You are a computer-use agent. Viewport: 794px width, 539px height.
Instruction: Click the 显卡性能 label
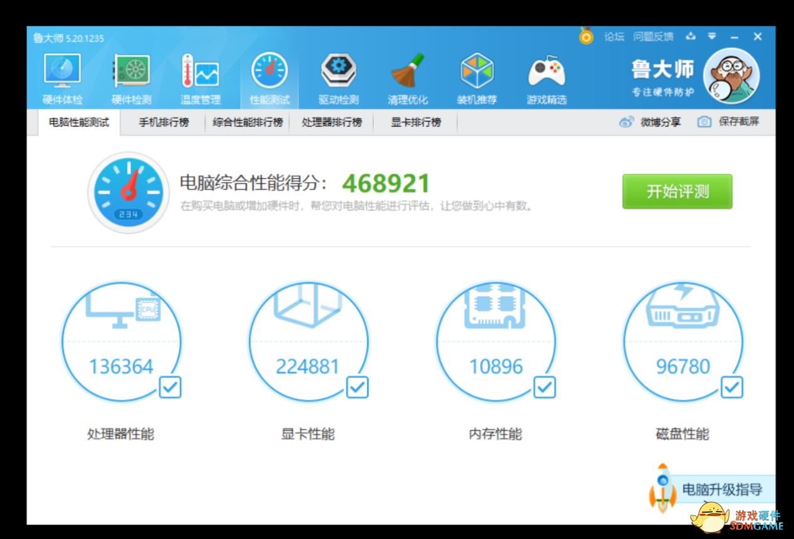[x=308, y=434]
